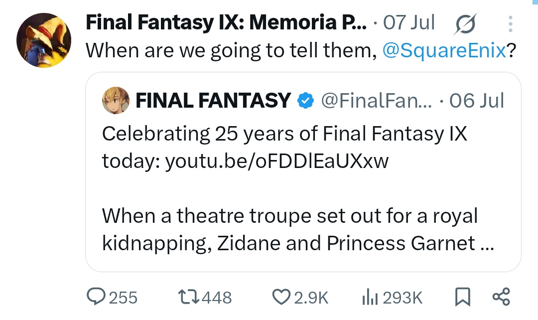538x320 pixels.
Task: Open view analytics bar chart icon
Action: (370, 297)
